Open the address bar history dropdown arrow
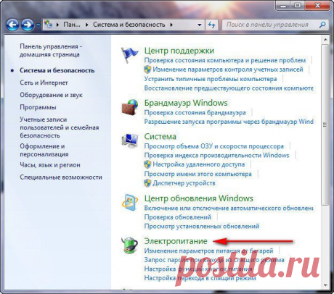This screenshot has width=334, height=294. (200, 25)
